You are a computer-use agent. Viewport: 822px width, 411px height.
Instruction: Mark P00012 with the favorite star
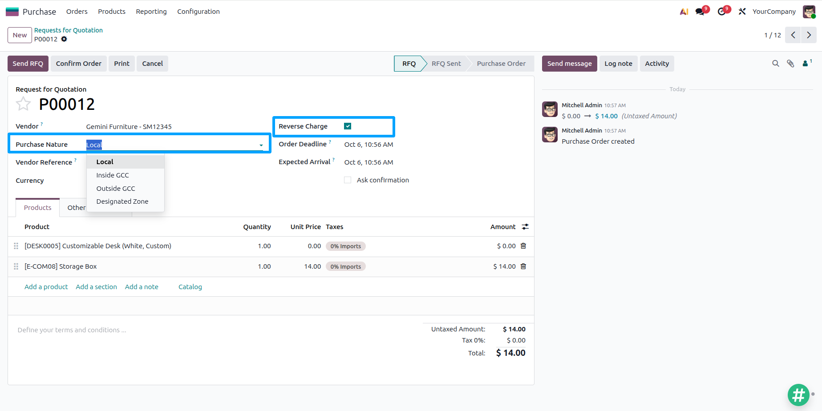[x=23, y=104]
